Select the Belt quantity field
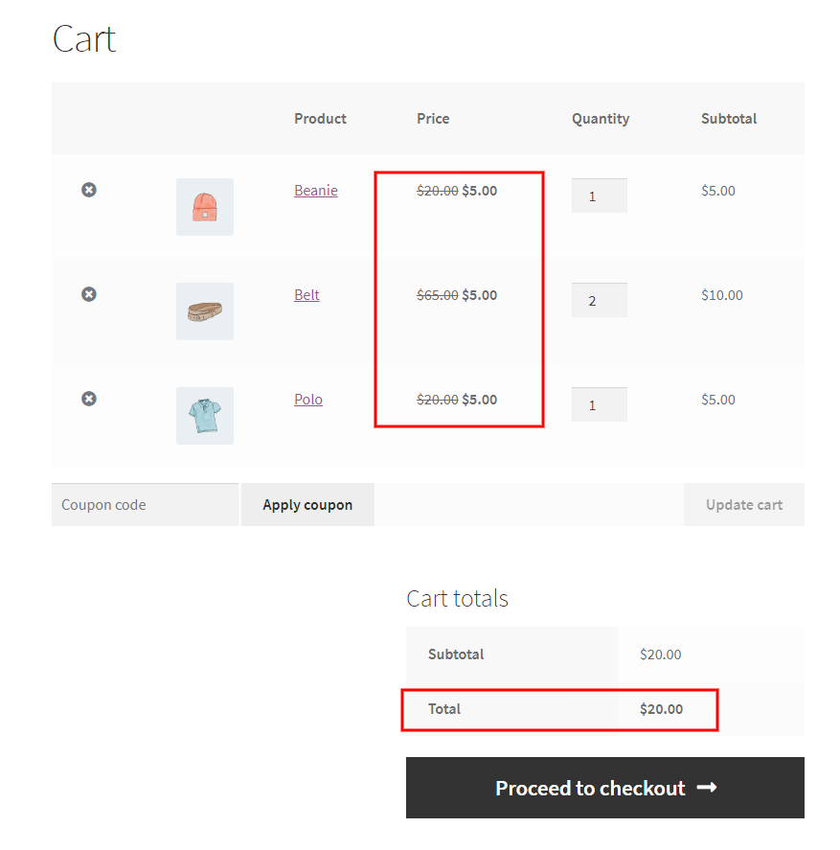Viewport: 840px width, 850px height. (x=600, y=300)
